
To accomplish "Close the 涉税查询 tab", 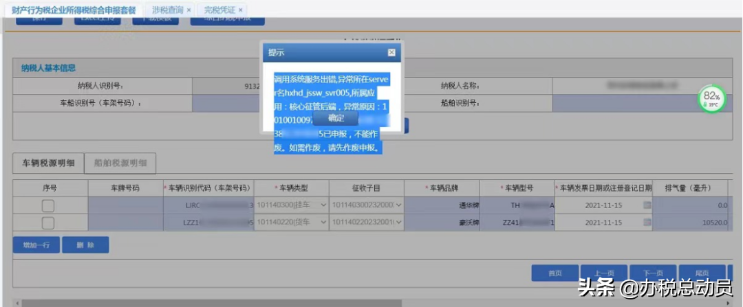I will coord(189,10).
